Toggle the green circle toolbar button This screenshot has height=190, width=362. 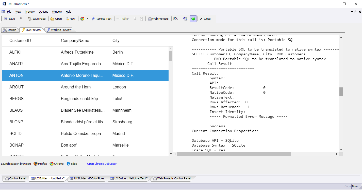193,19
